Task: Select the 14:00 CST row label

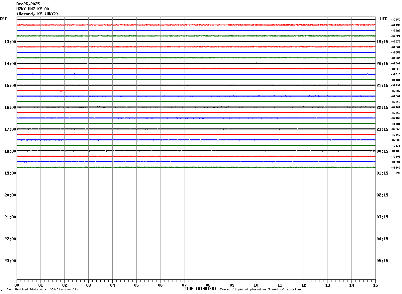Action: click(10, 64)
